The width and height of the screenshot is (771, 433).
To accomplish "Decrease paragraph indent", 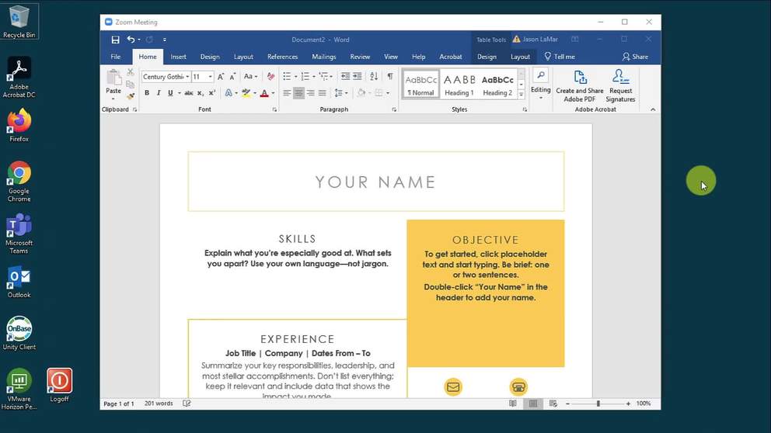I will pos(346,76).
